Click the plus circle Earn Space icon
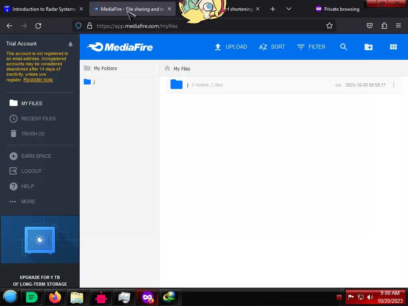Screen dimensions: 408x306 [14, 156]
